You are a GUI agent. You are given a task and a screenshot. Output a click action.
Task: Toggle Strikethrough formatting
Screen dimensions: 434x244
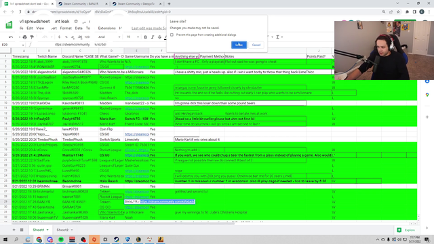tap(160, 37)
